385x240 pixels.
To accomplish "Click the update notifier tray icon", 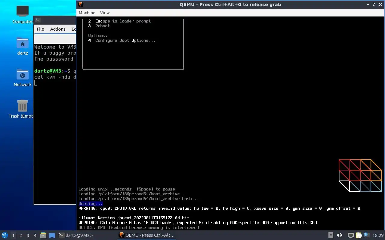I will [x=366, y=235].
